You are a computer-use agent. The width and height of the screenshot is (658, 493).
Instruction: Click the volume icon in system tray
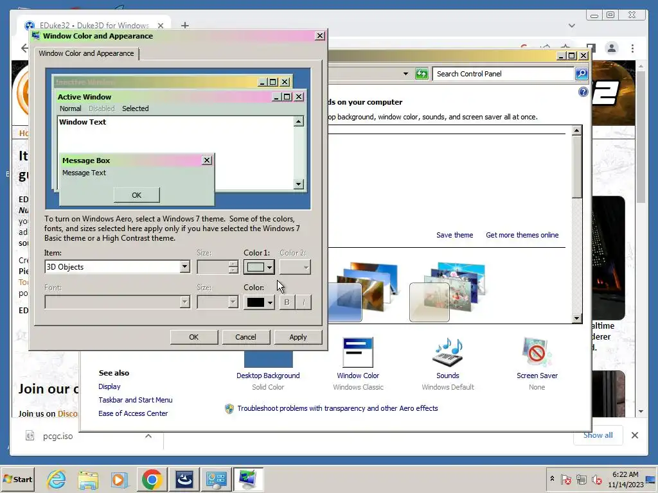tap(596, 479)
